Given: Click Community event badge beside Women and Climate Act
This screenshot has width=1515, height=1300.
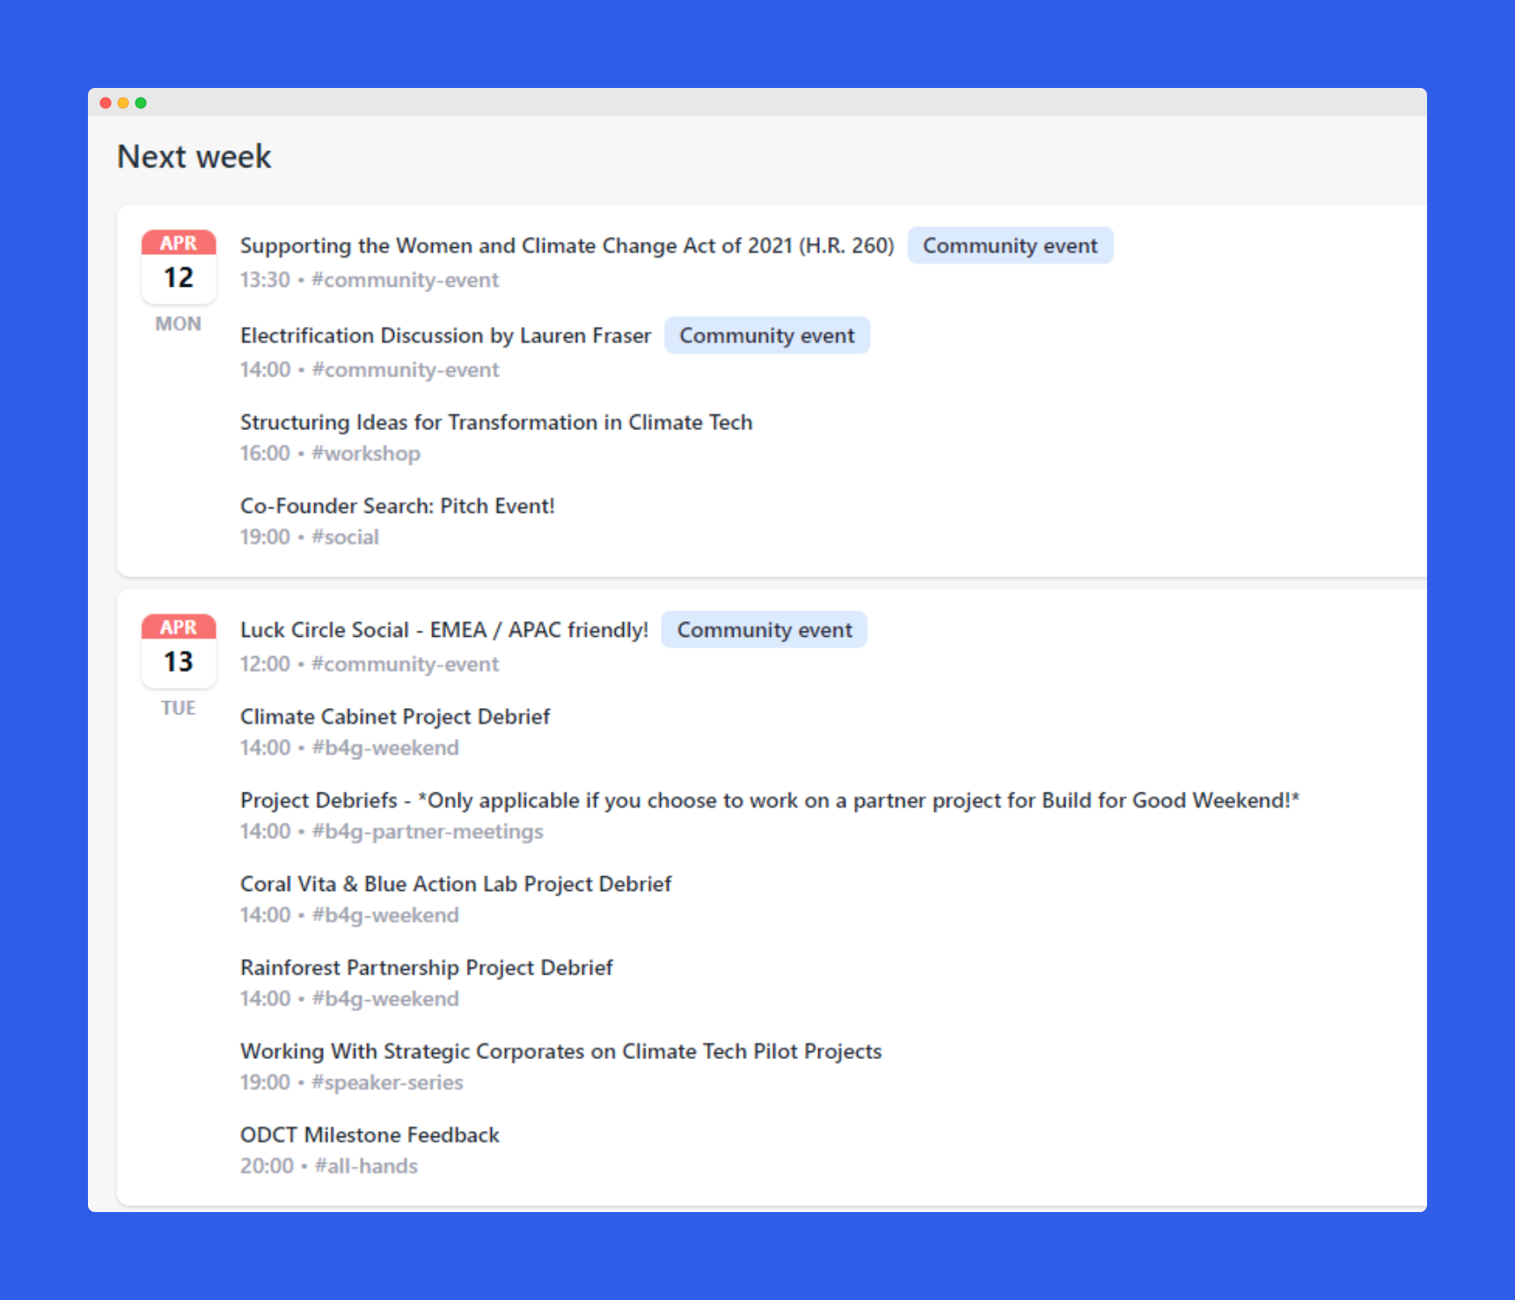Looking at the screenshot, I should coord(1009,245).
